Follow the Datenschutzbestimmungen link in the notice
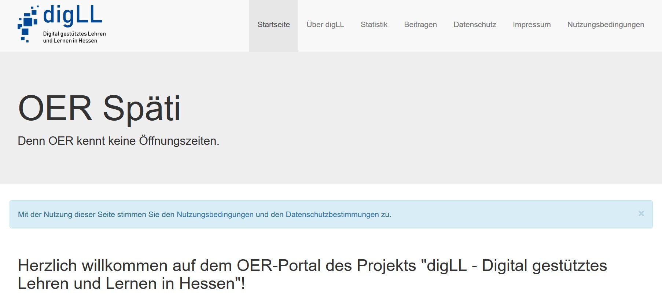Image resolution: width=662 pixels, height=297 pixels. click(x=332, y=214)
